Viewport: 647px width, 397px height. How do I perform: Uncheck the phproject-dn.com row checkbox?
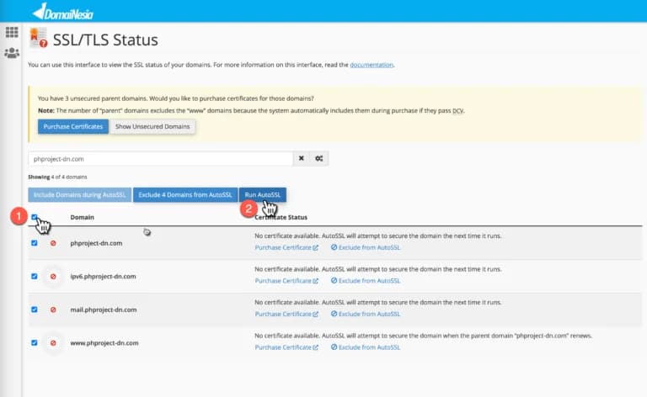pos(34,243)
